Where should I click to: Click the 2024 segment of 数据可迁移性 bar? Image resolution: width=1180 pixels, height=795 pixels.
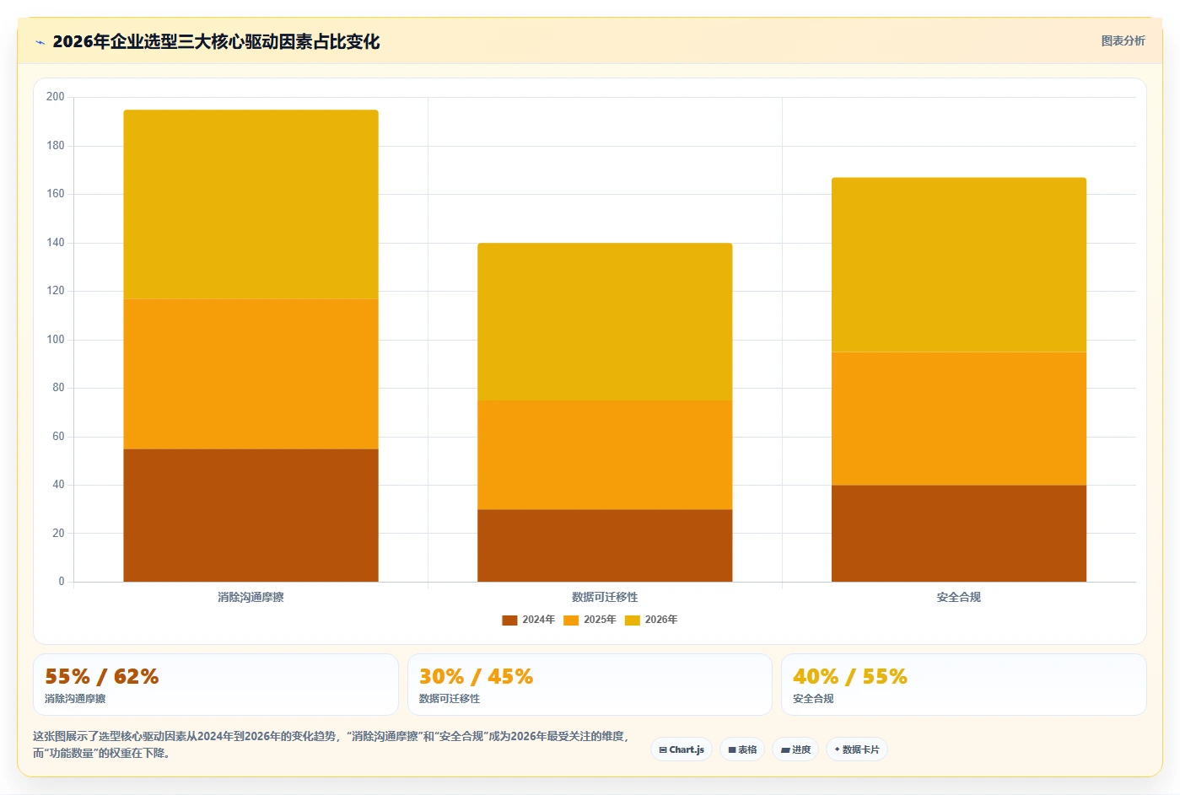(x=605, y=545)
